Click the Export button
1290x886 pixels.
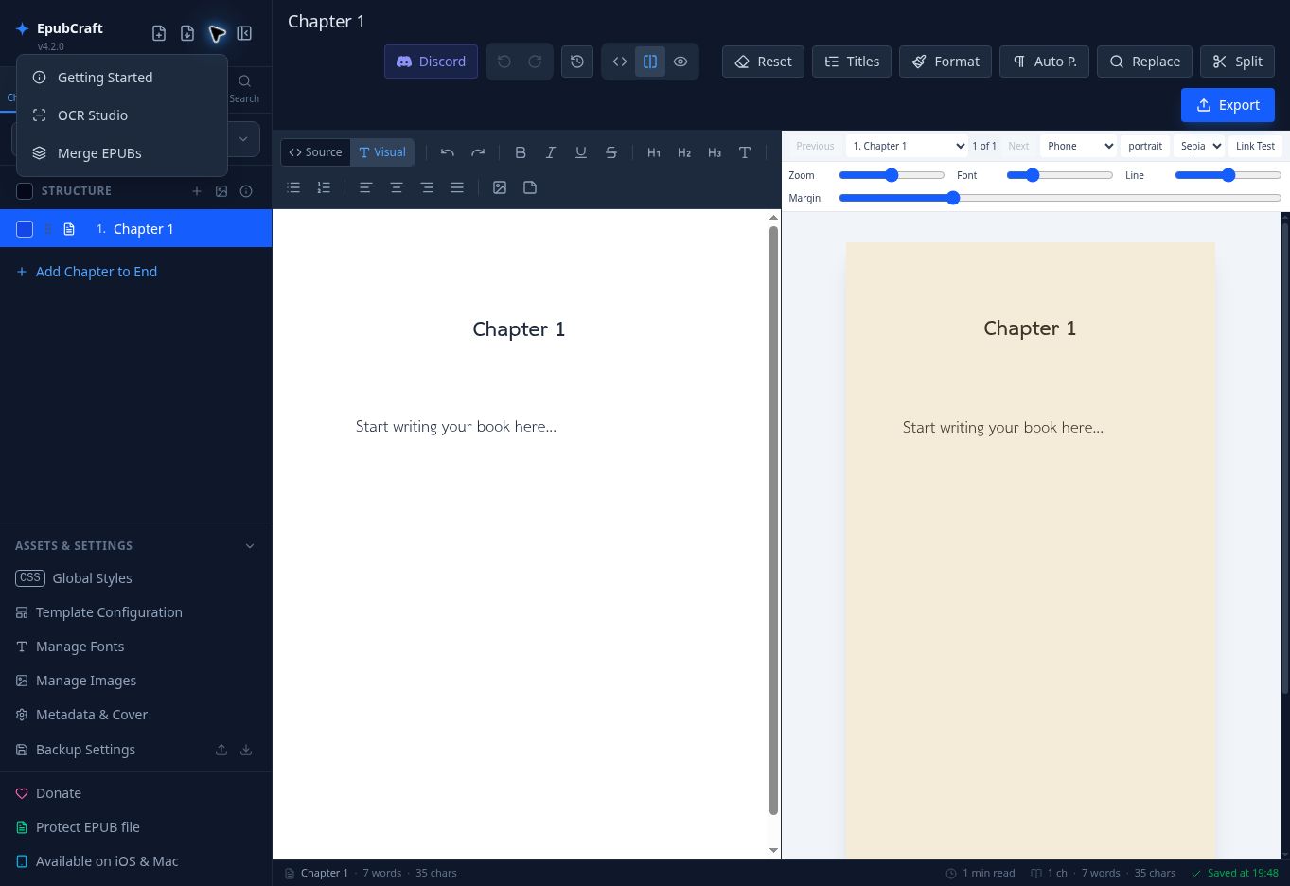pyautogui.click(x=1228, y=105)
